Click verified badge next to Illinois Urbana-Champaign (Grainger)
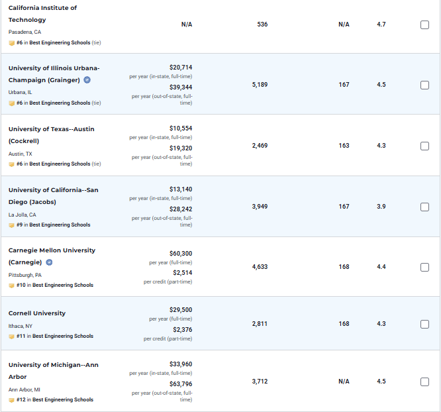The image size is (441, 412). coord(87,80)
